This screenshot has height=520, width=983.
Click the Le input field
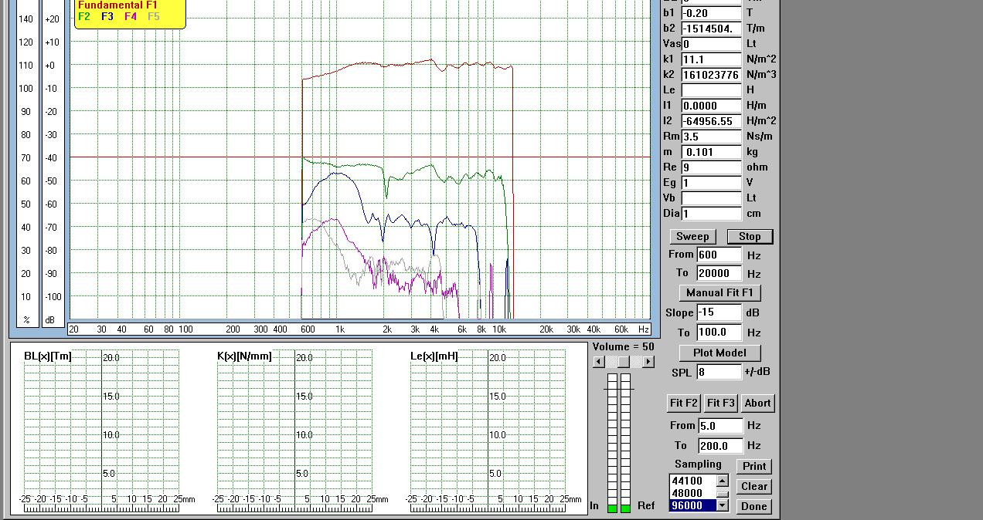711,90
